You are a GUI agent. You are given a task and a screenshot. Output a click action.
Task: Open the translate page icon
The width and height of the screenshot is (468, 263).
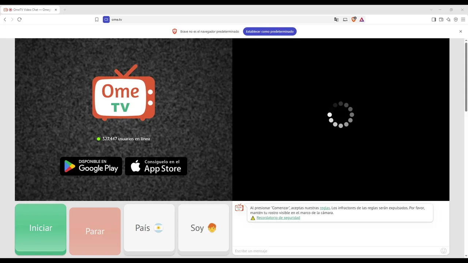click(x=336, y=19)
